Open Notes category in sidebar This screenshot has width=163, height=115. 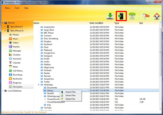[15, 67]
